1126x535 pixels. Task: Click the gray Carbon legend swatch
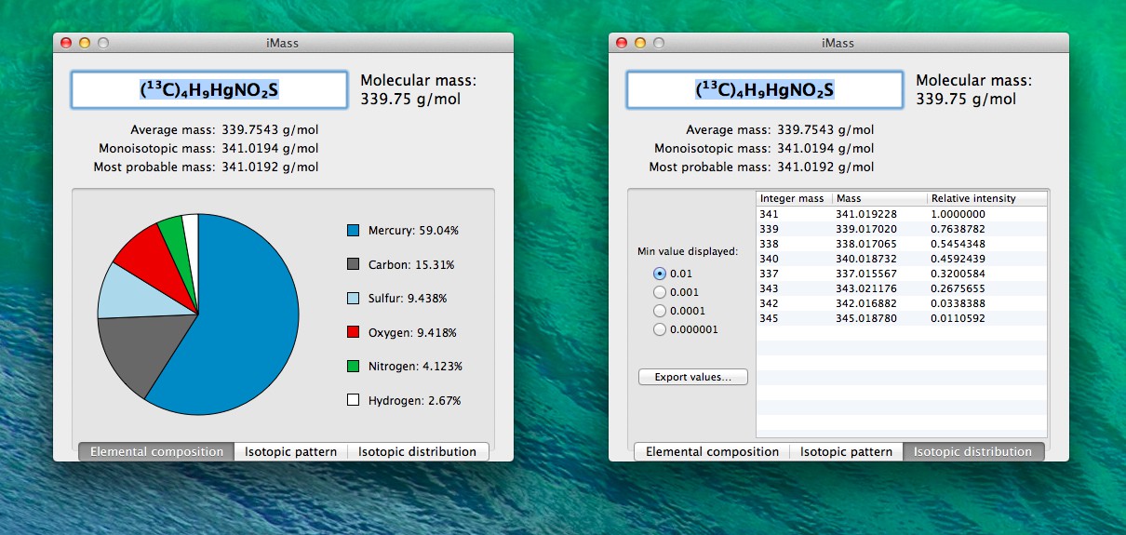click(x=353, y=265)
